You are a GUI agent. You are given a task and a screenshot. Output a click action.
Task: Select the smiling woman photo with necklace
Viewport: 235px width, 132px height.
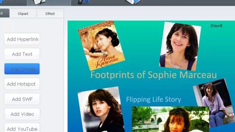tap(180, 46)
